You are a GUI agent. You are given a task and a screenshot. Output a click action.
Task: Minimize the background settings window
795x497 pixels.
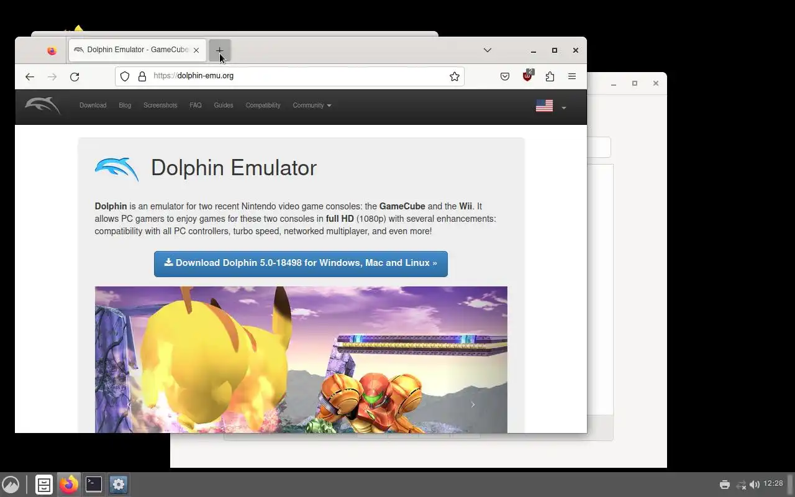(613, 83)
